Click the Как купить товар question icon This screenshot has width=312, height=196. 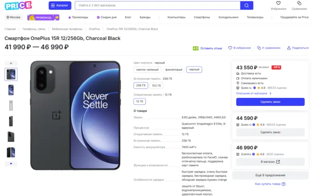pyautogui.click(x=284, y=184)
